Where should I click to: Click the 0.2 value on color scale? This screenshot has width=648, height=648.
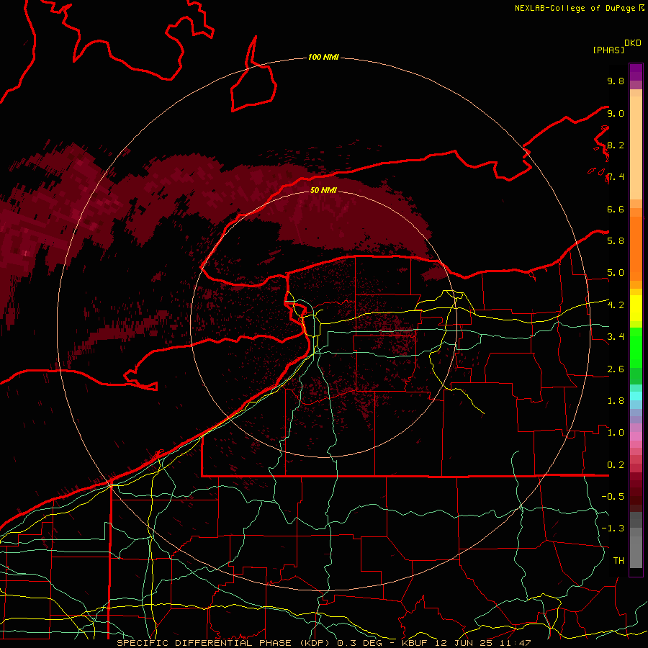click(x=616, y=465)
